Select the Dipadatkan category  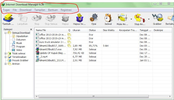coord(22,36)
